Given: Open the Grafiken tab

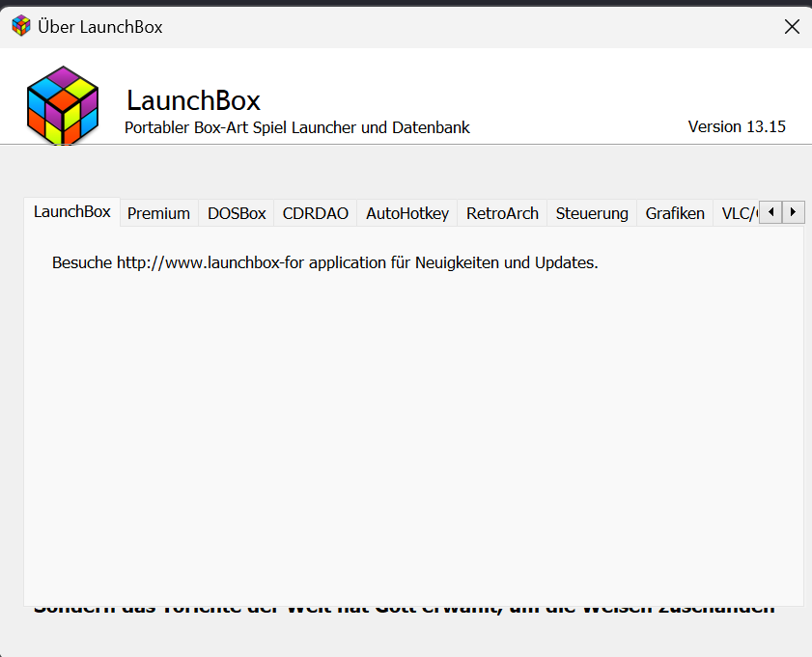Looking at the screenshot, I should 675,213.
